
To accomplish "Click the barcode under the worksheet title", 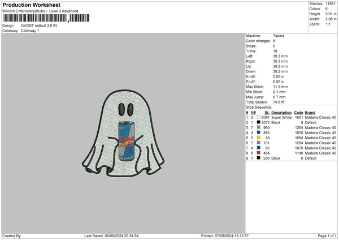I will (46, 18).
